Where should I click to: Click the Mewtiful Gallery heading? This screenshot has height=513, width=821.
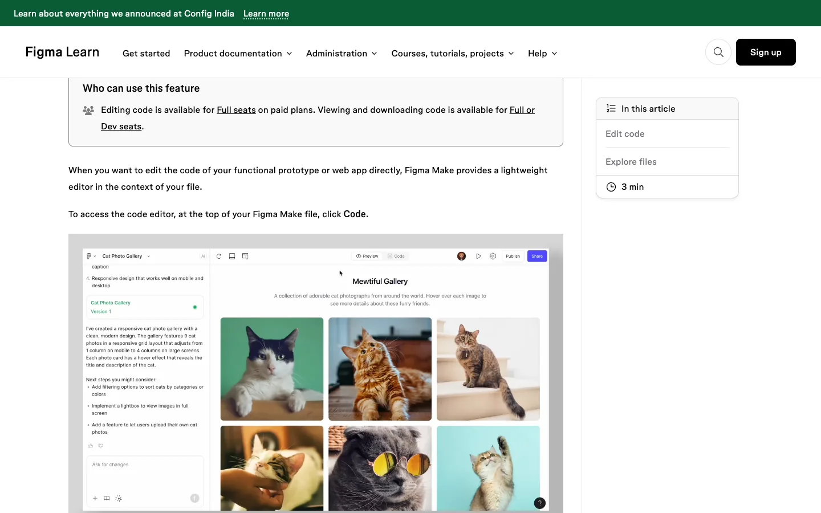[380, 282]
